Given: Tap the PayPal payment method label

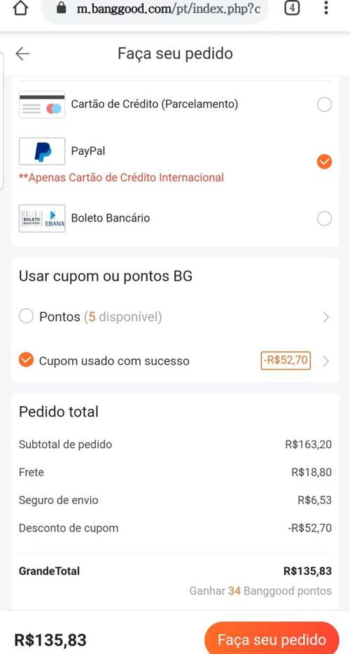Looking at the screenshot, I should [x=88, y=151].
